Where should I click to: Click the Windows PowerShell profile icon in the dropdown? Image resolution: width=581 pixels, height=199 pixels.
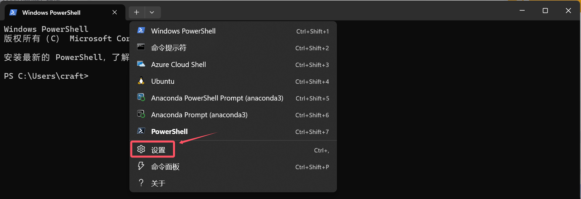click(141, 30)
